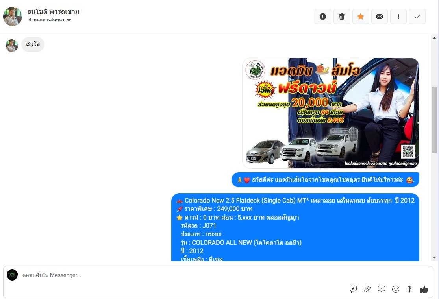The width and height of the screenshot is (439, 299).
Task: Click the small avatar beside the สนใจ message
Action: click(12, 46)
